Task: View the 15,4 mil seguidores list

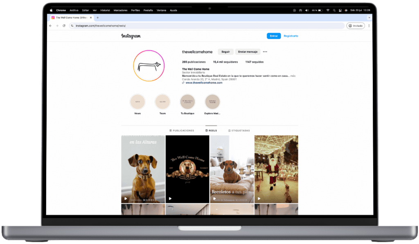Action: pos(225,62)
